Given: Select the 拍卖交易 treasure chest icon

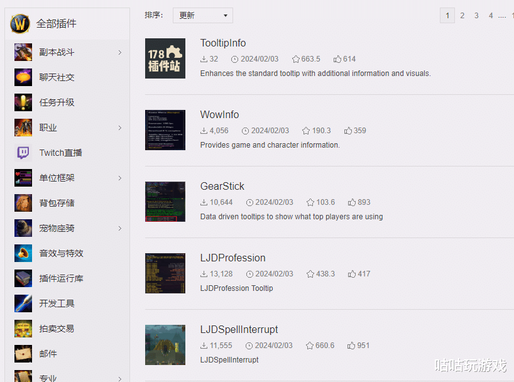Looking at the screenshot, I should point(23,329).
